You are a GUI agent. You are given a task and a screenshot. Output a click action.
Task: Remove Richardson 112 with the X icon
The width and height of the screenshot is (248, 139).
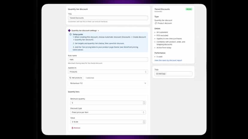(x=145, y=83)
